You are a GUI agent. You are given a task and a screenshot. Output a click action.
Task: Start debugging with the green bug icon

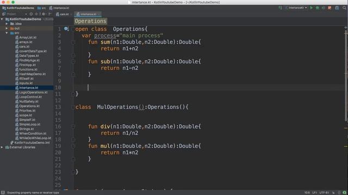(318, 8)
